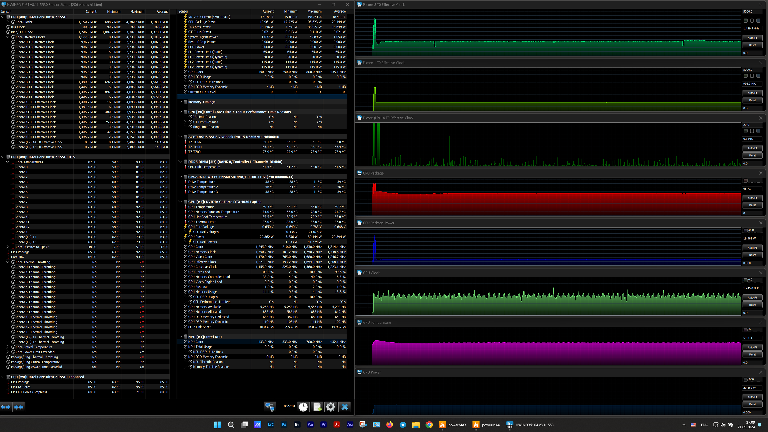
Task: Click the shrink columns inward arrows icon
Action: tap(18, 407)
